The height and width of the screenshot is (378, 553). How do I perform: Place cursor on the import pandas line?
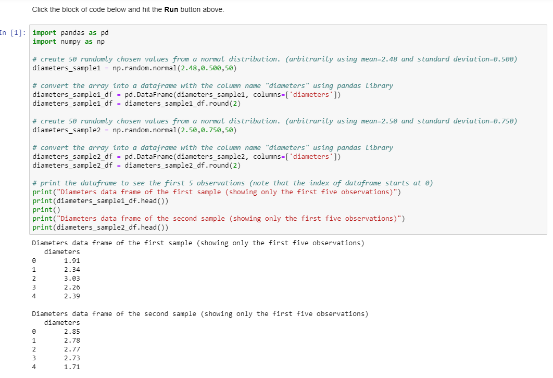click(68, 32)
